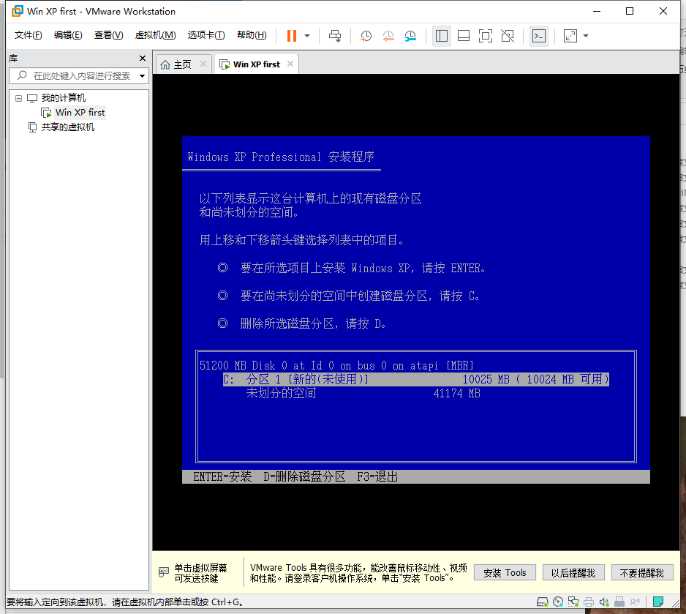Enter full screen mode icon
The height and width of the screenshot is (614, 686).
point(485,36)
